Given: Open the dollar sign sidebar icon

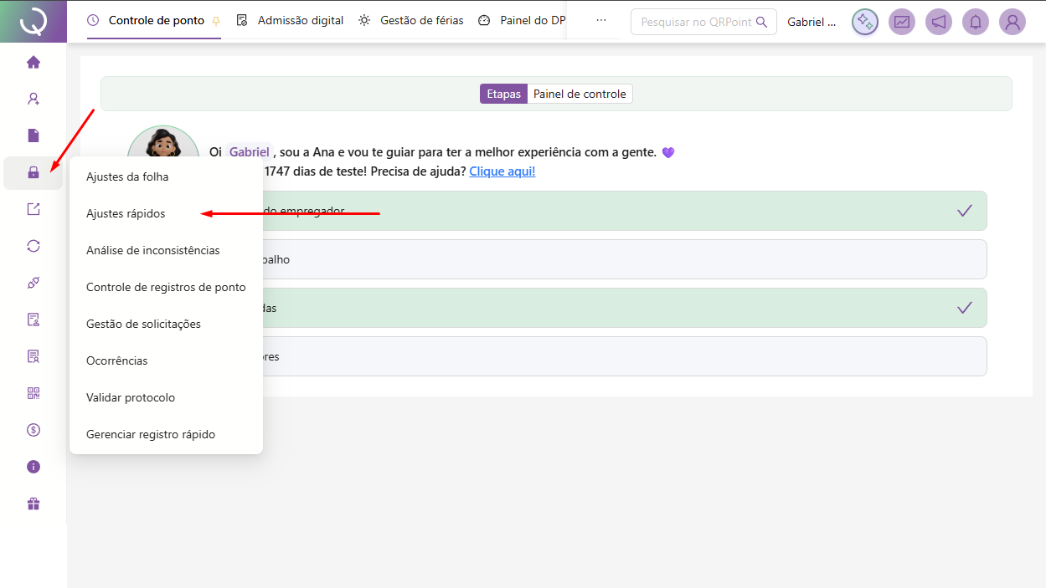Looking at the screenshot, I should pyautogui.click(x=33, y=430).
